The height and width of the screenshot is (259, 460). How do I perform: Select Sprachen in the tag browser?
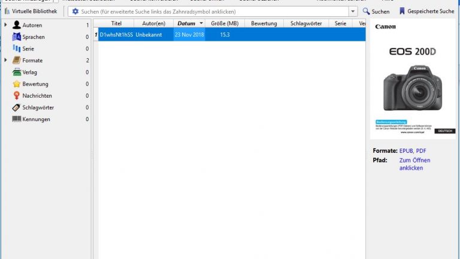tap(34, 37)
